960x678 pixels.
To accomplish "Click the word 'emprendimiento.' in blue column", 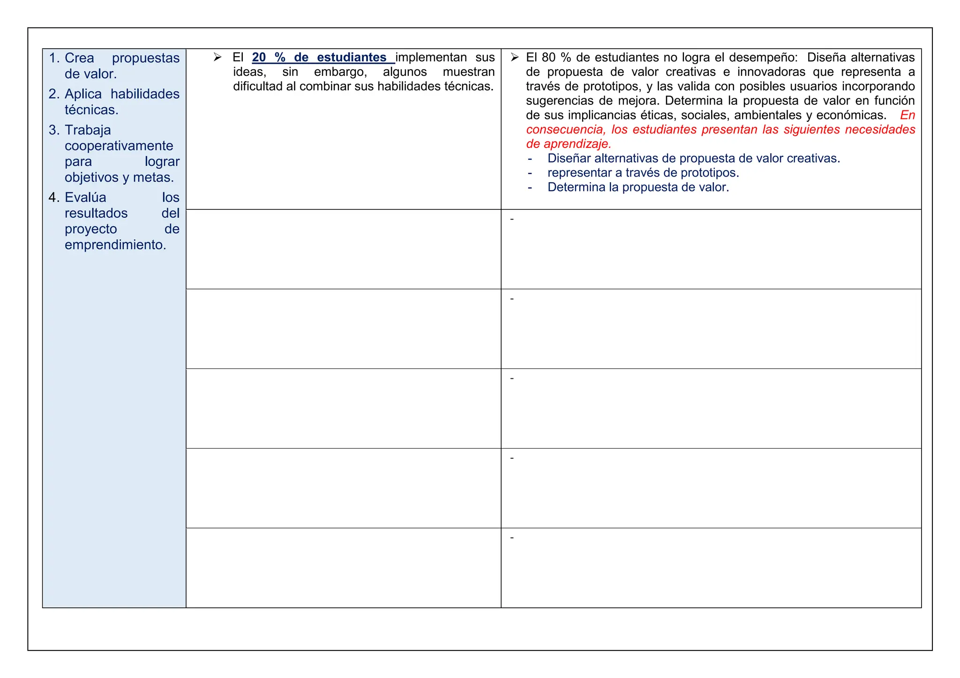I will [115, 245].
